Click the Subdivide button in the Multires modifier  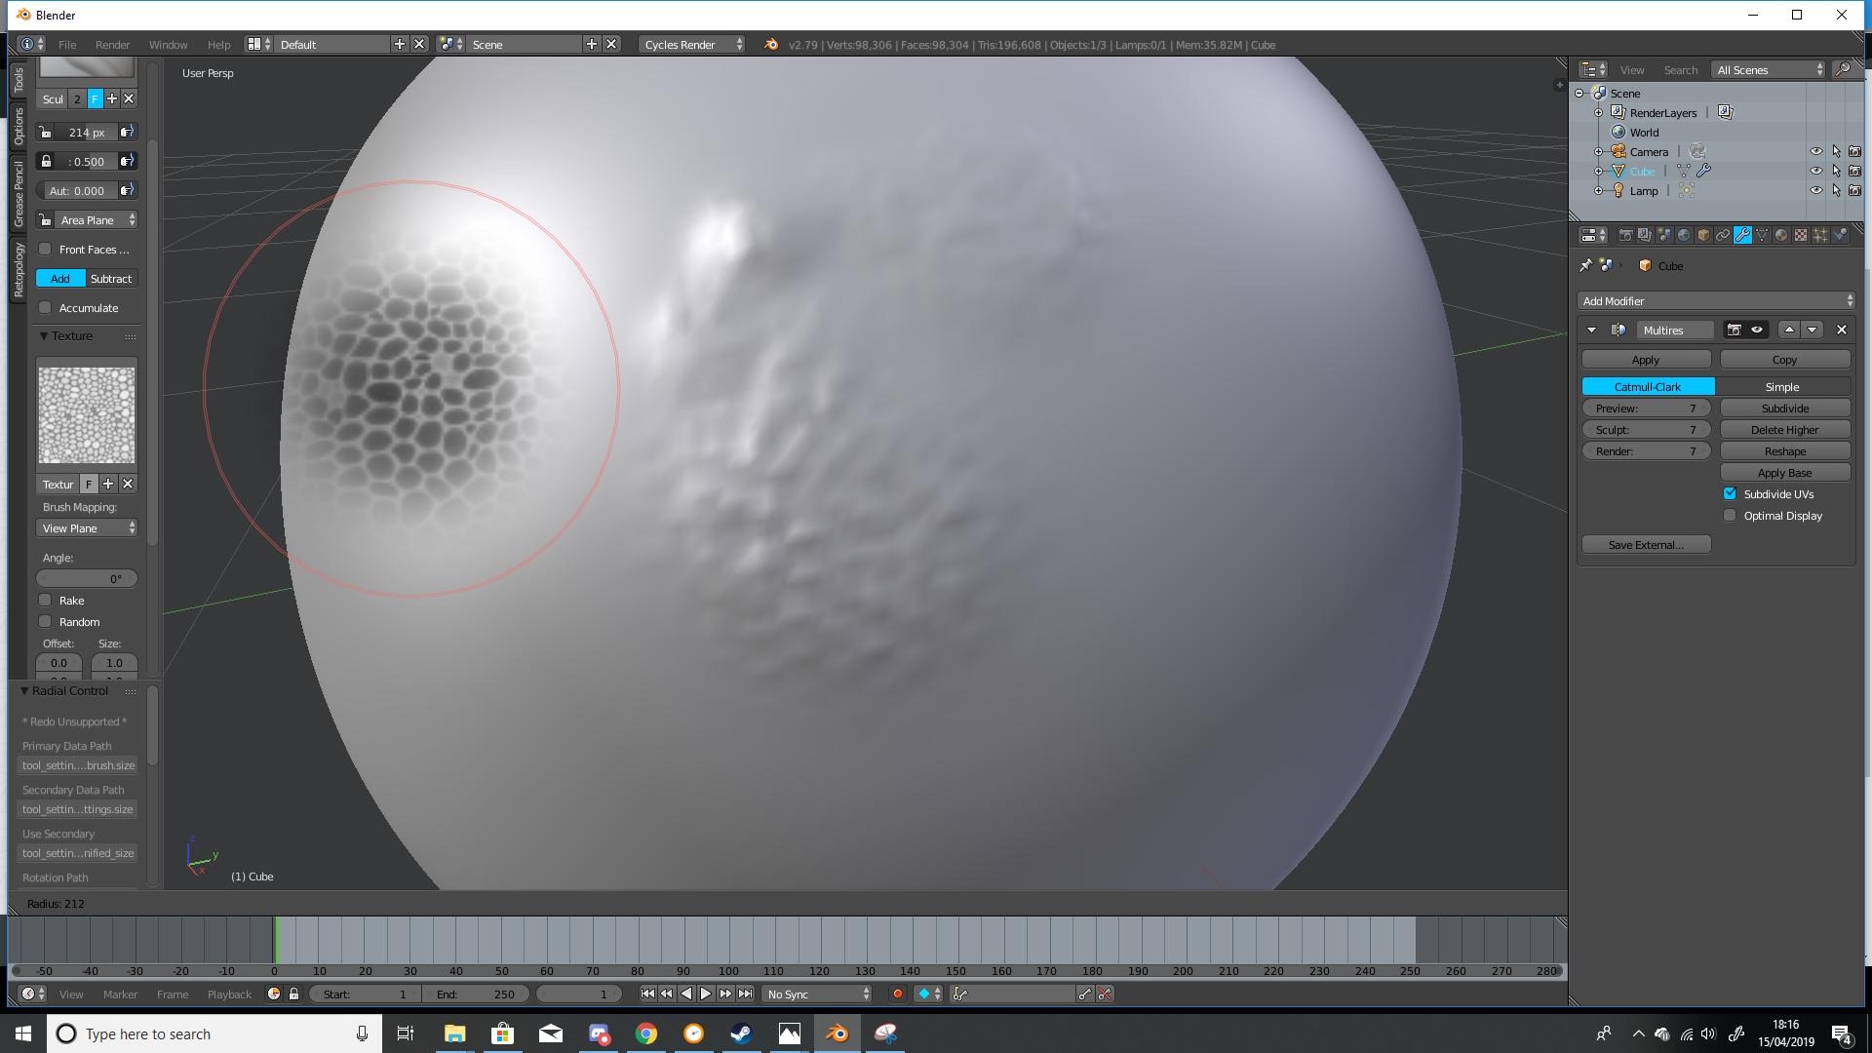click(x=1783, y=408)
